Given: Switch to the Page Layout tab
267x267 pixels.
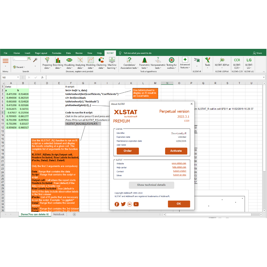Looking at the screenshot, I should (x=41, y=53).
